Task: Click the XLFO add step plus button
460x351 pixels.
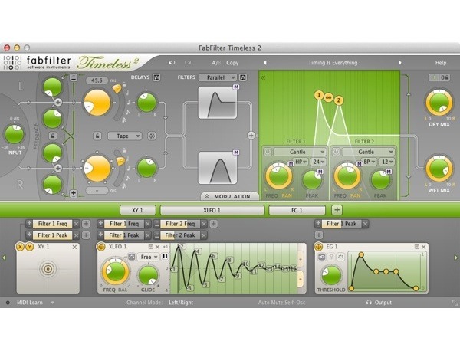Action: point(300,259)
